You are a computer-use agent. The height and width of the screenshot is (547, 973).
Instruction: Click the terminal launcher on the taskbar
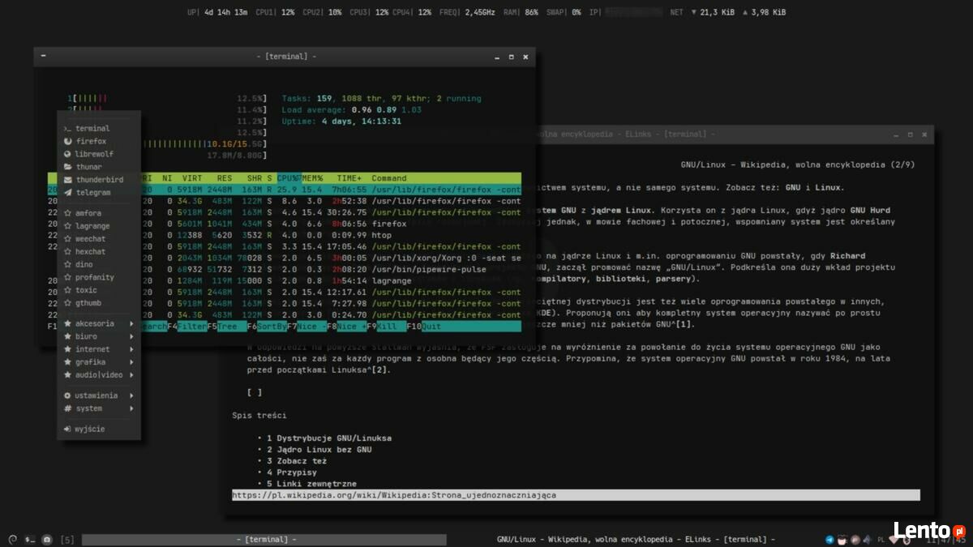click(29, 539)
